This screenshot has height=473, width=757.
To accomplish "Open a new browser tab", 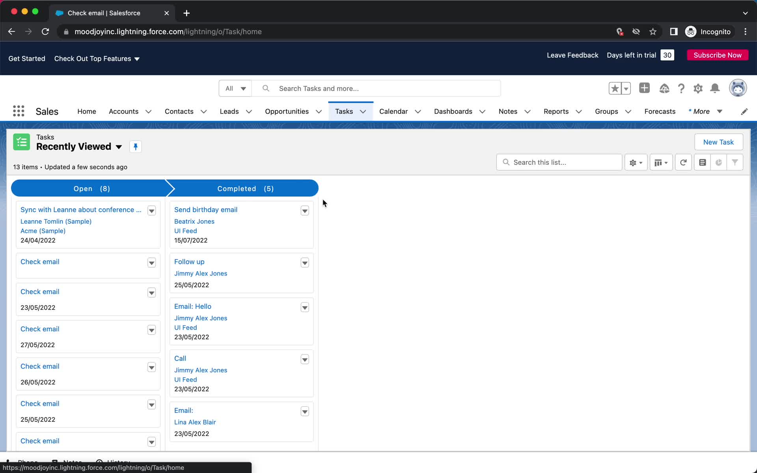I will (186, 13).
